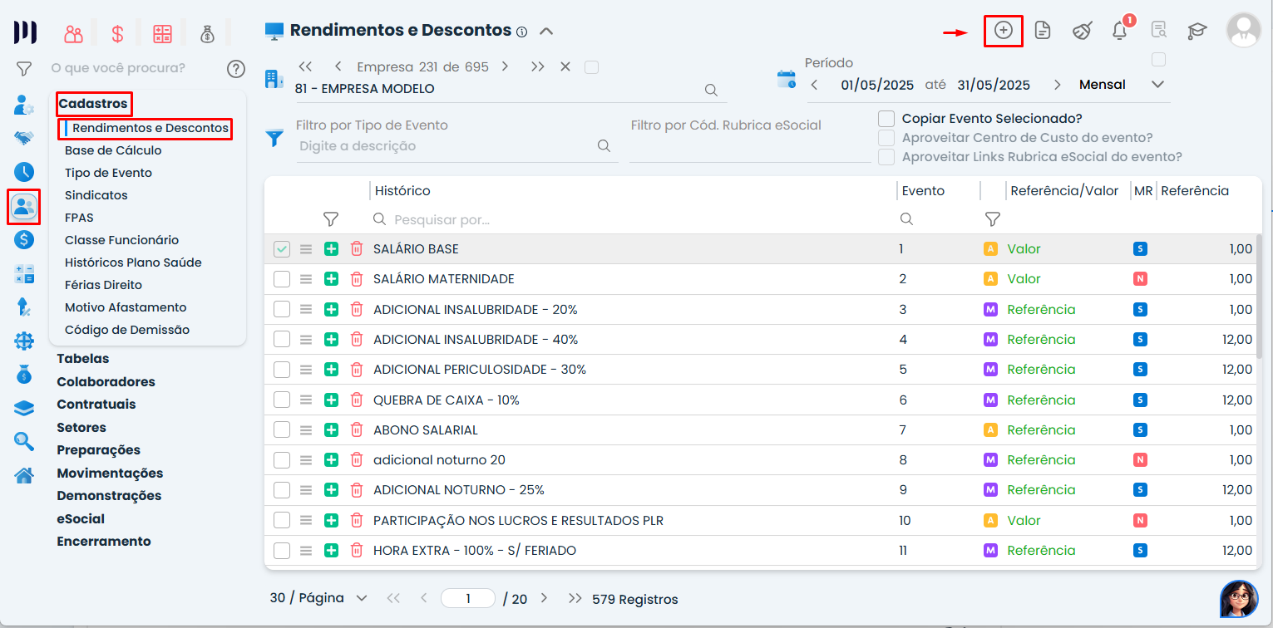Open the clock icon in left sidebar
1273x628 pixels.
(24, 172)
